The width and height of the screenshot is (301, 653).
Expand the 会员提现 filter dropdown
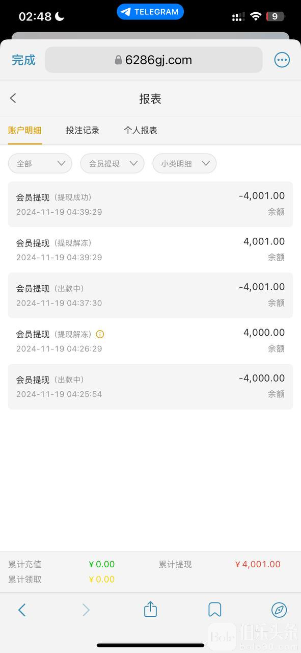[x=112, y=164]
